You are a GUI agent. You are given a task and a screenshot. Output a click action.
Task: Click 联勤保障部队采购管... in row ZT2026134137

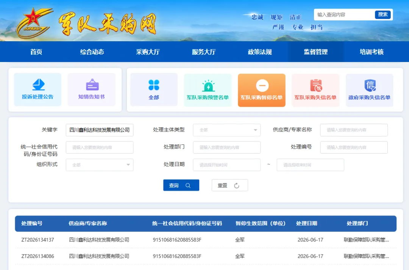click(367, 240)
